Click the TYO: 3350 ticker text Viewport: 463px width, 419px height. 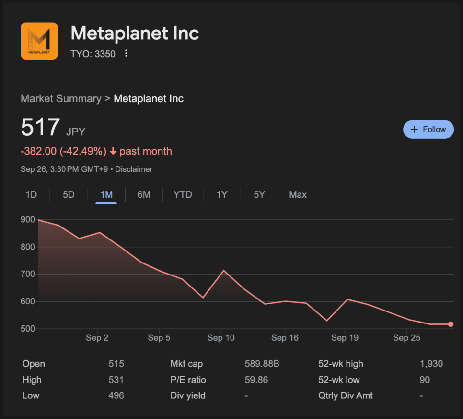pyautogui.click(x=93, y=54)
